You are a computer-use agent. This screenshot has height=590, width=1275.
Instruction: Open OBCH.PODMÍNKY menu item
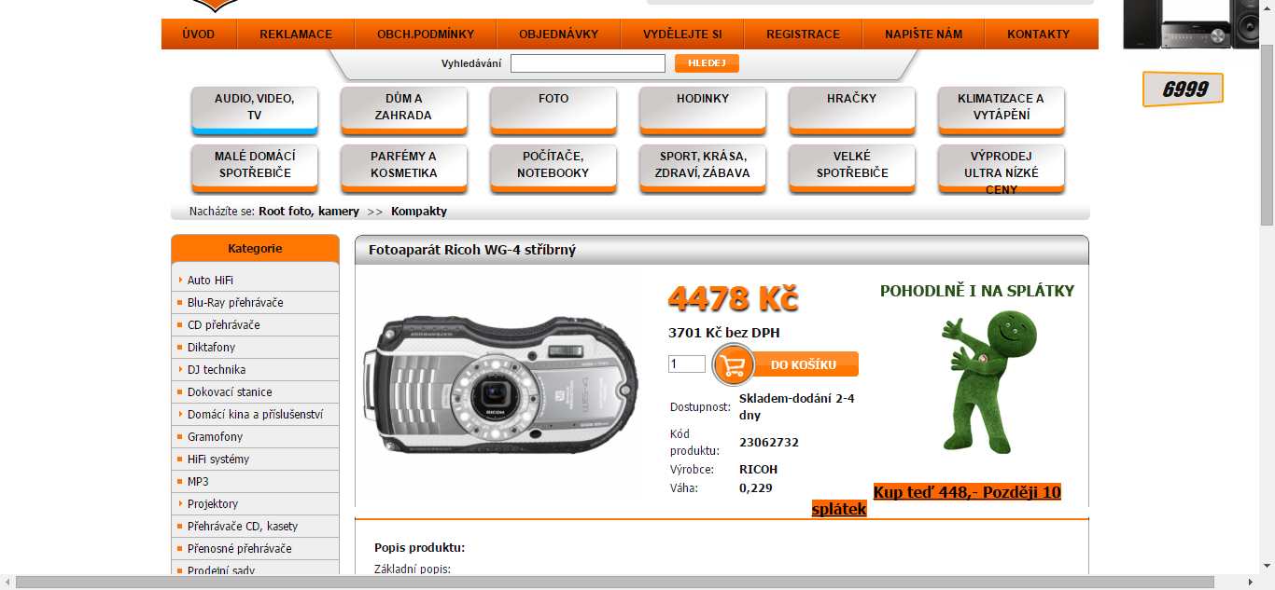(x=426, y=34)
